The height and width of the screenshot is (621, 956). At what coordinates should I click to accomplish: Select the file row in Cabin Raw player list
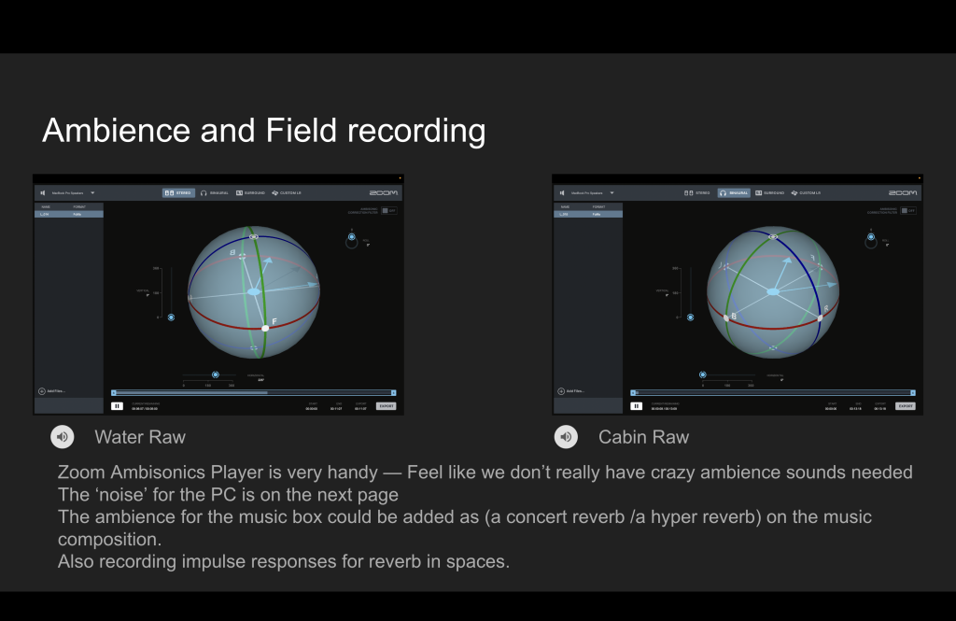click(x=588, y=214)
